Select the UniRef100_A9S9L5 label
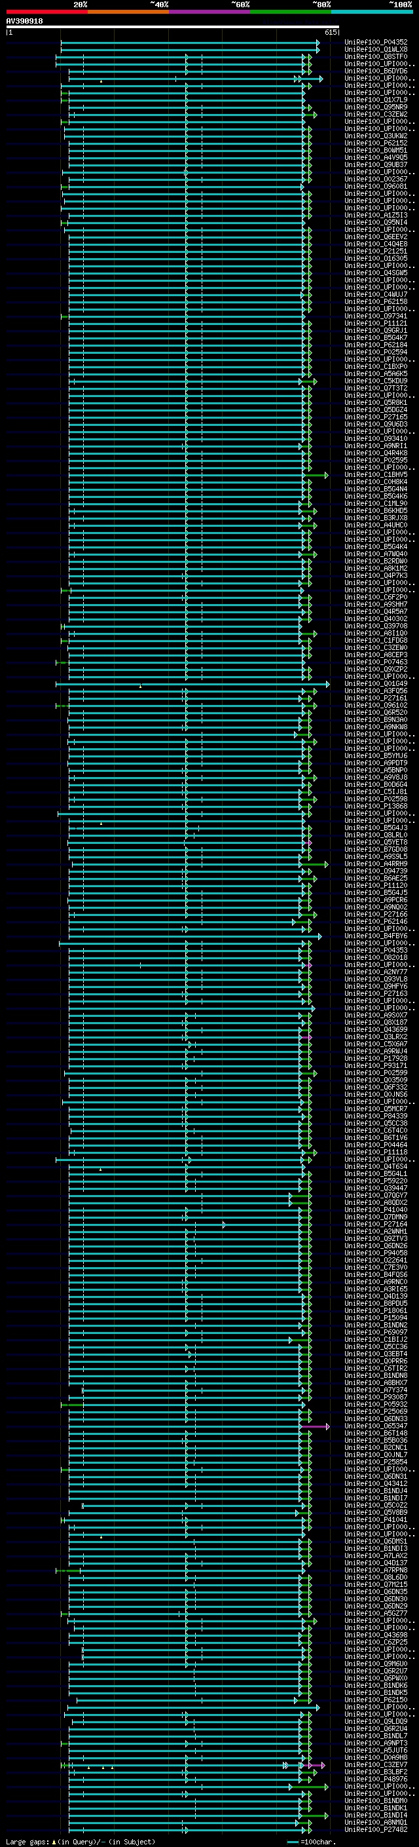Screen dimensions: 419x1847 (x=376, y=857)
